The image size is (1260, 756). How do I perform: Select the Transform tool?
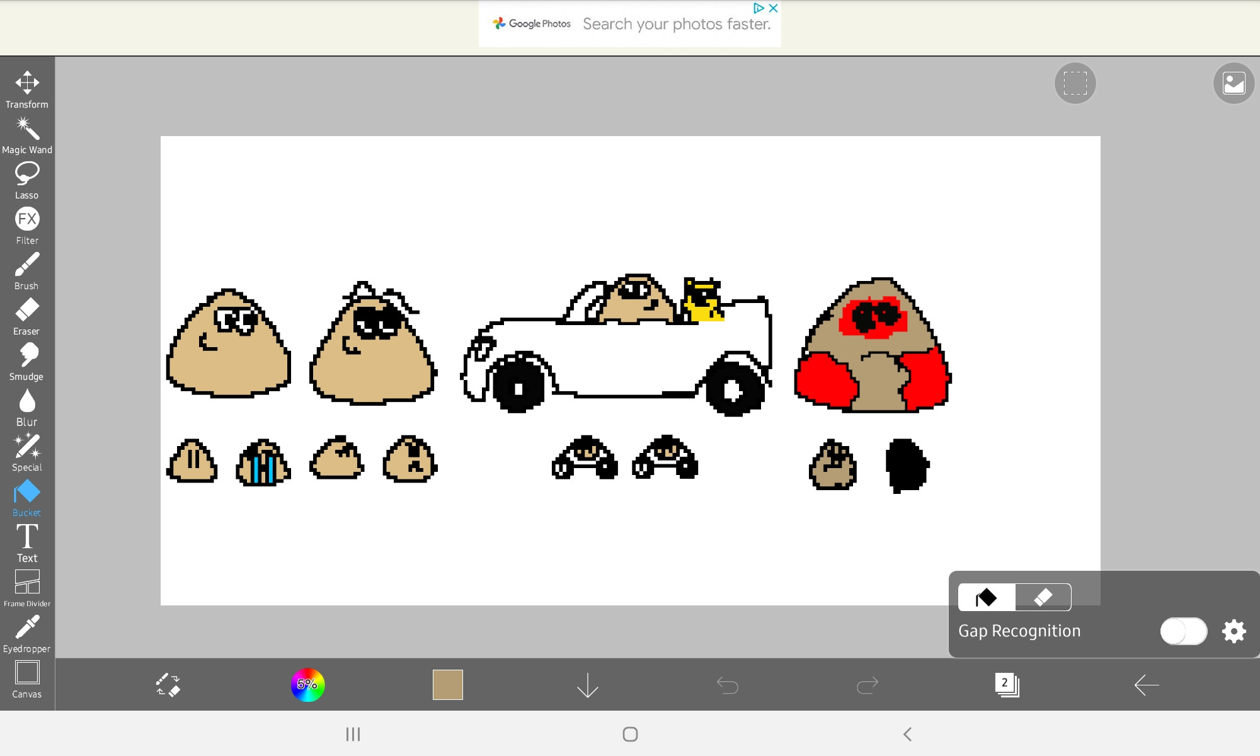27,89
